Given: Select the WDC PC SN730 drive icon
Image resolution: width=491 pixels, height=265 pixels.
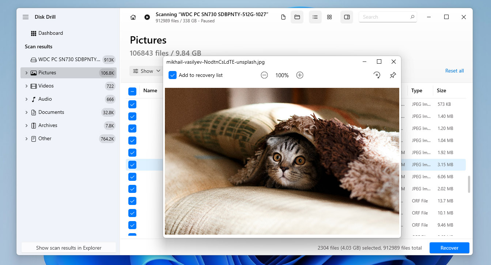Looking at the screenshot, I should [x=33, y=60].
